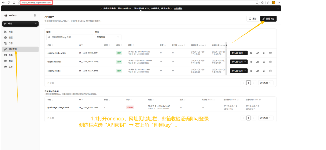Open the 20 条/页 dropdown for active keys
The height and width of the screenshot is (150, 326).
(266, 83)
